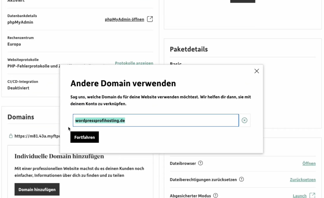
Task: Click the help icon next to Dateibrowser
Action: click(200, 163)
